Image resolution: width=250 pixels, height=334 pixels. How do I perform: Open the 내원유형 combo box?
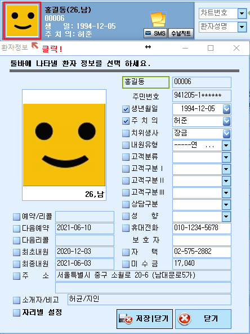pyautogui.click(x=202, y=146)
